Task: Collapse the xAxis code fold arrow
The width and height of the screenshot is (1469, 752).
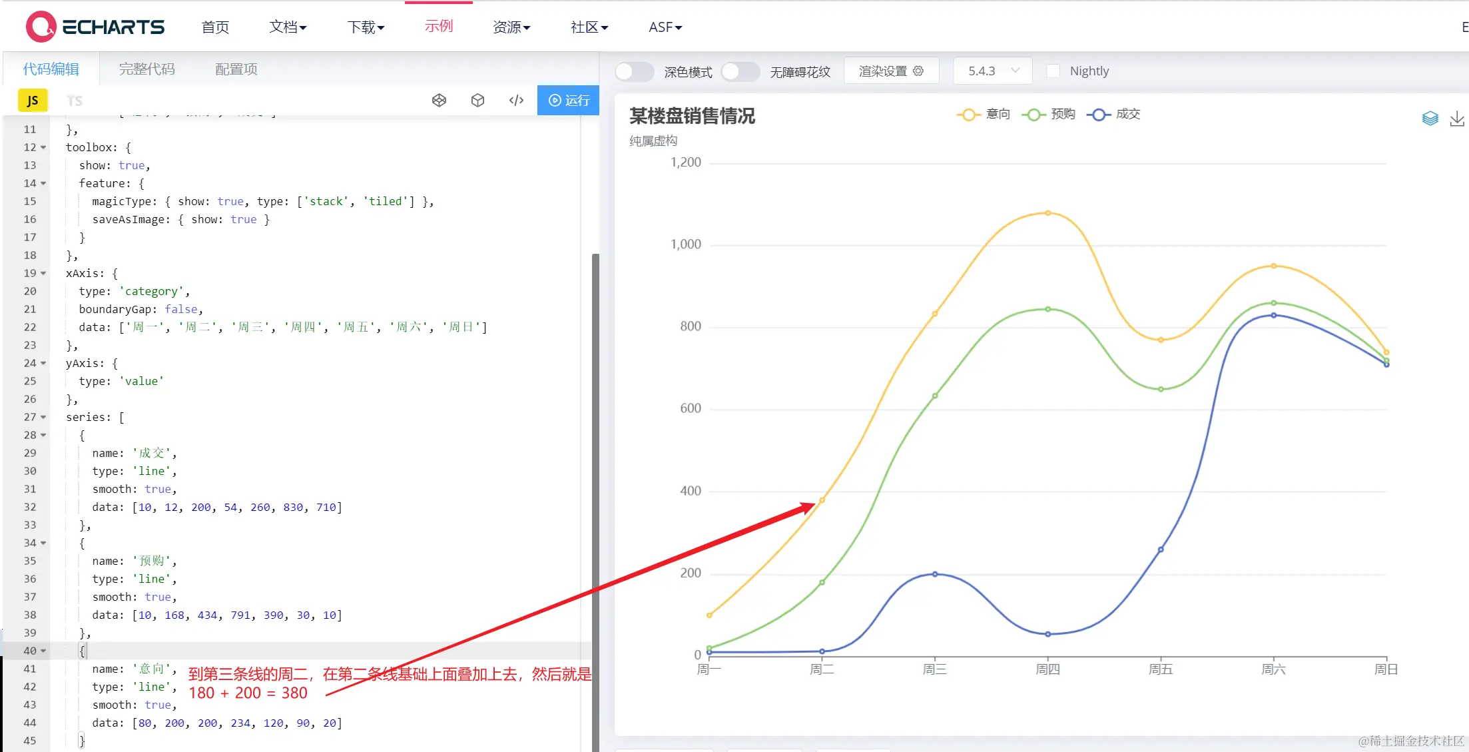Action: click(x=43, y=273)
